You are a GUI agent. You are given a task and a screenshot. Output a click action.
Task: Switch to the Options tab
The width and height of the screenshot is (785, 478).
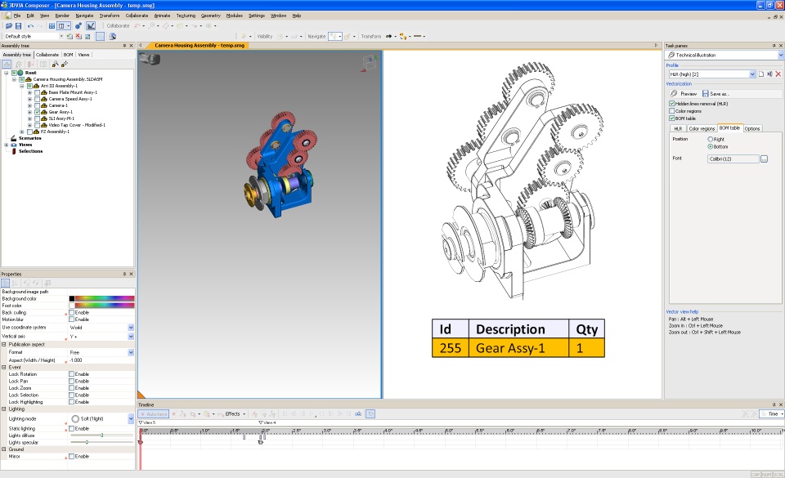click(752, 128)
